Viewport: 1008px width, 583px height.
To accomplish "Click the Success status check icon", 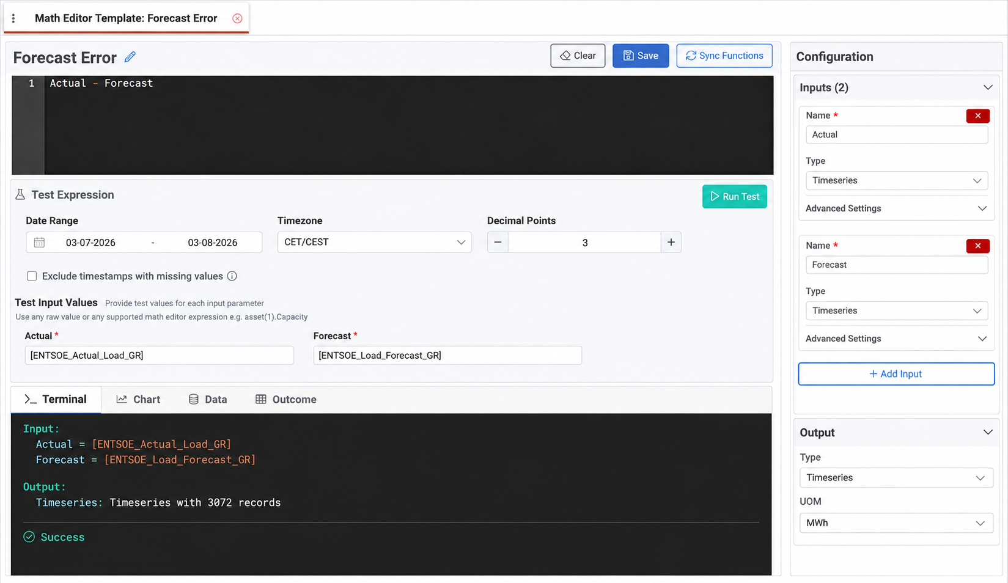I will click(29, 537).
